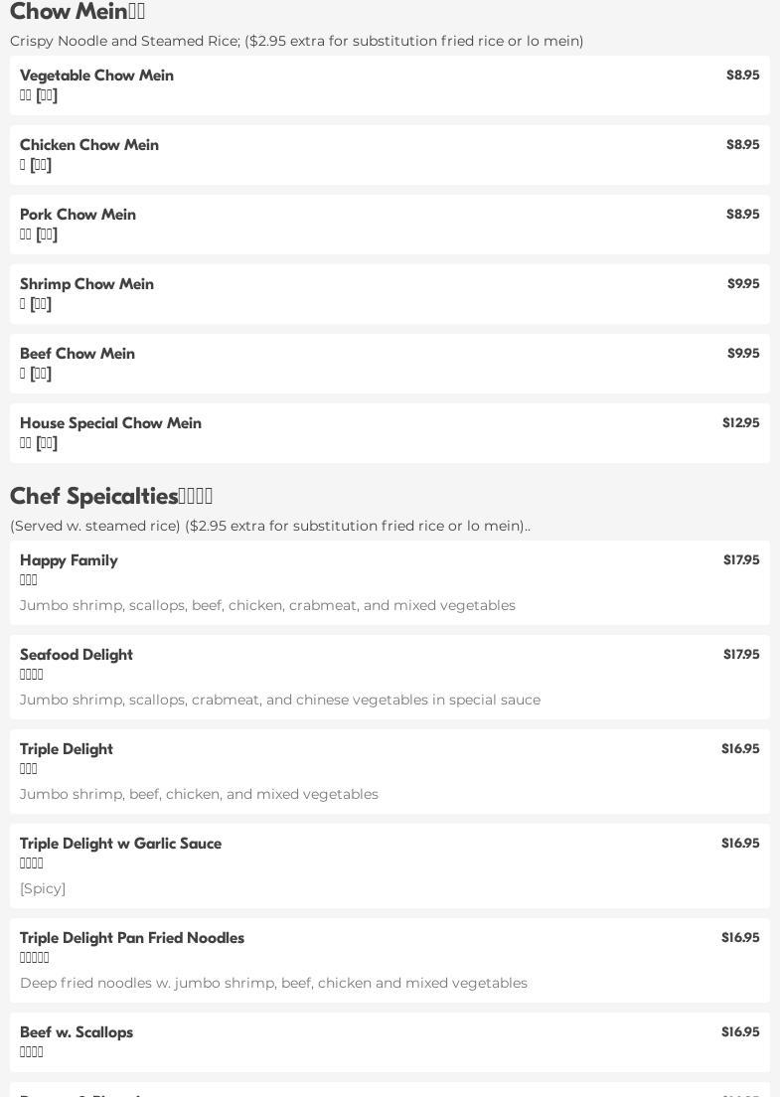
Task: Click the $17.95 price for Happy Family
Action: point(740,560)
